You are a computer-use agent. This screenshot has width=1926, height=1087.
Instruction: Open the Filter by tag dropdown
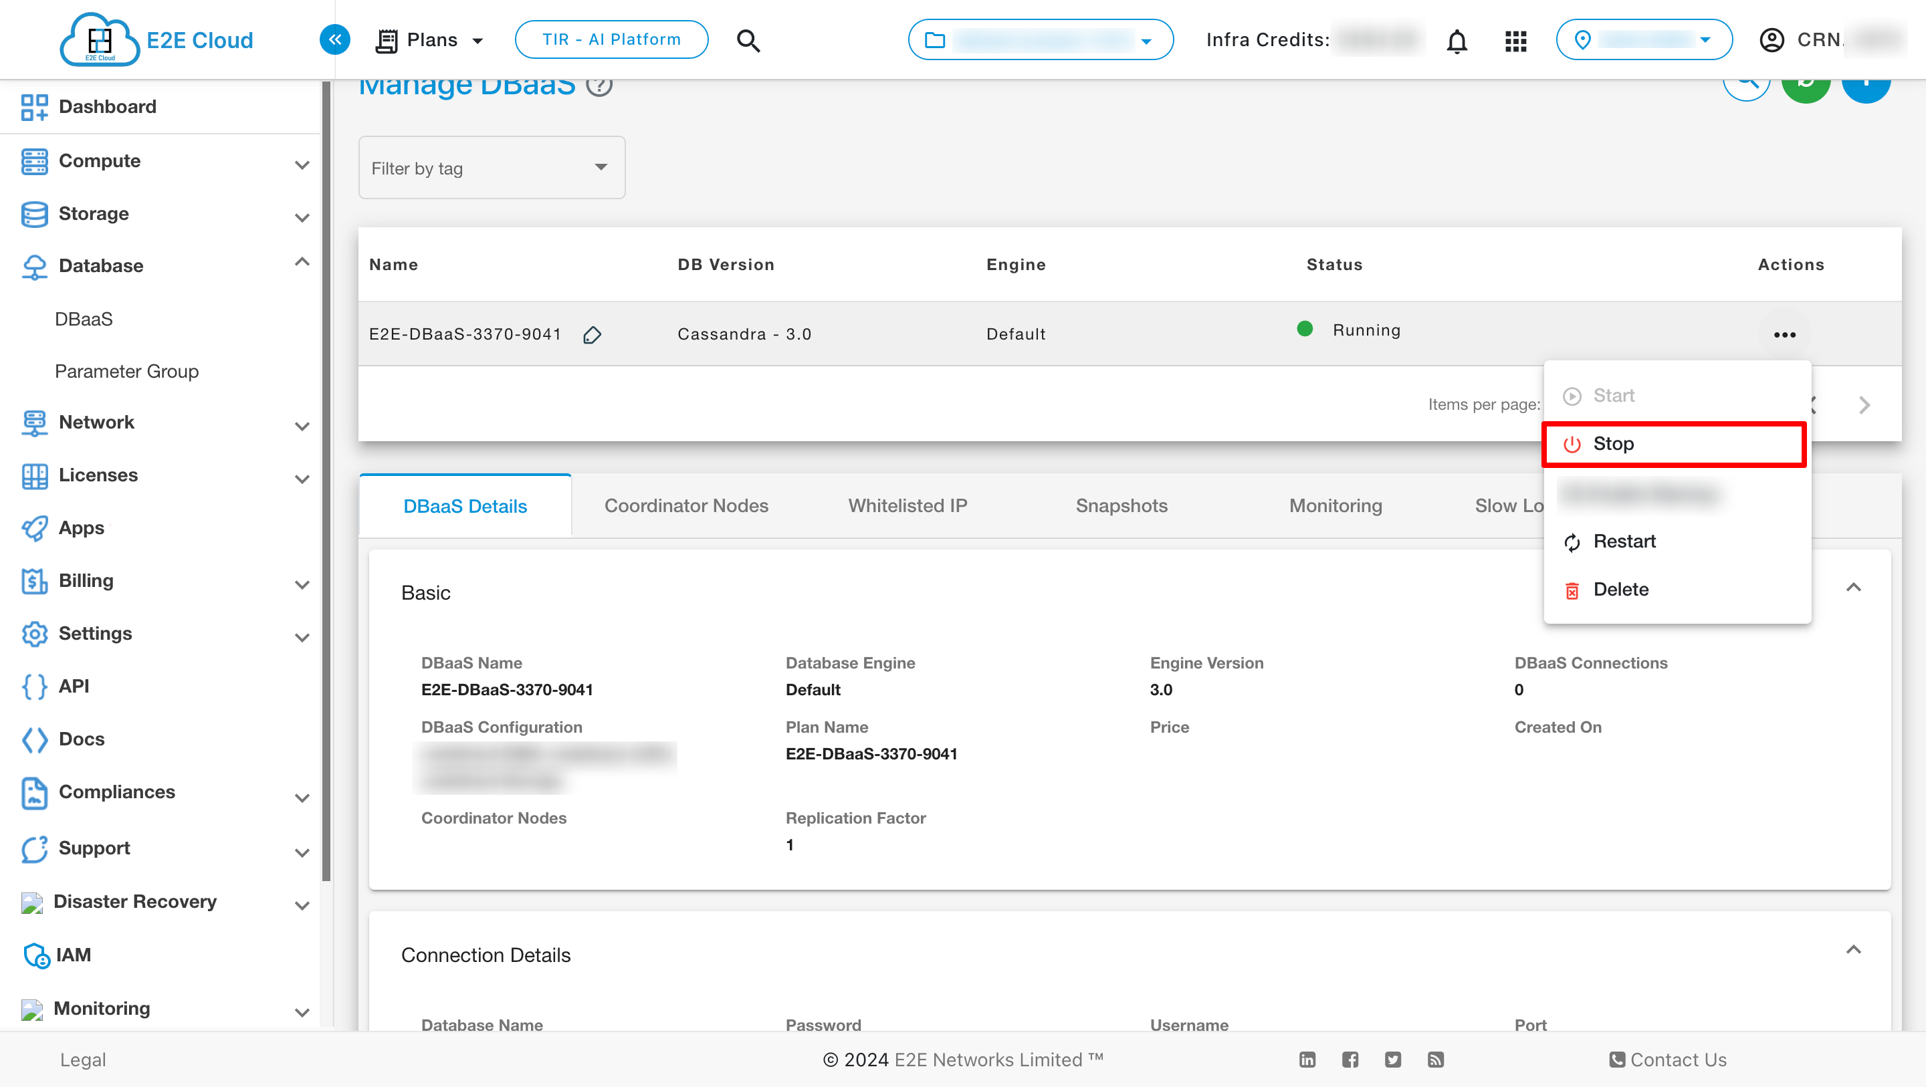pyautogui.click(x=492, y=167)
